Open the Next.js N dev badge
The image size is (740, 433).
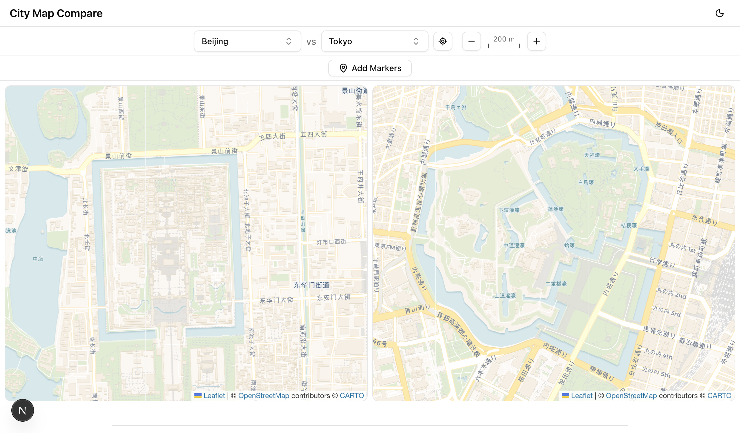pos(22,410)
